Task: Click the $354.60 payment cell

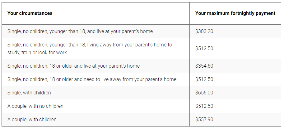Action: coord(204,66)
